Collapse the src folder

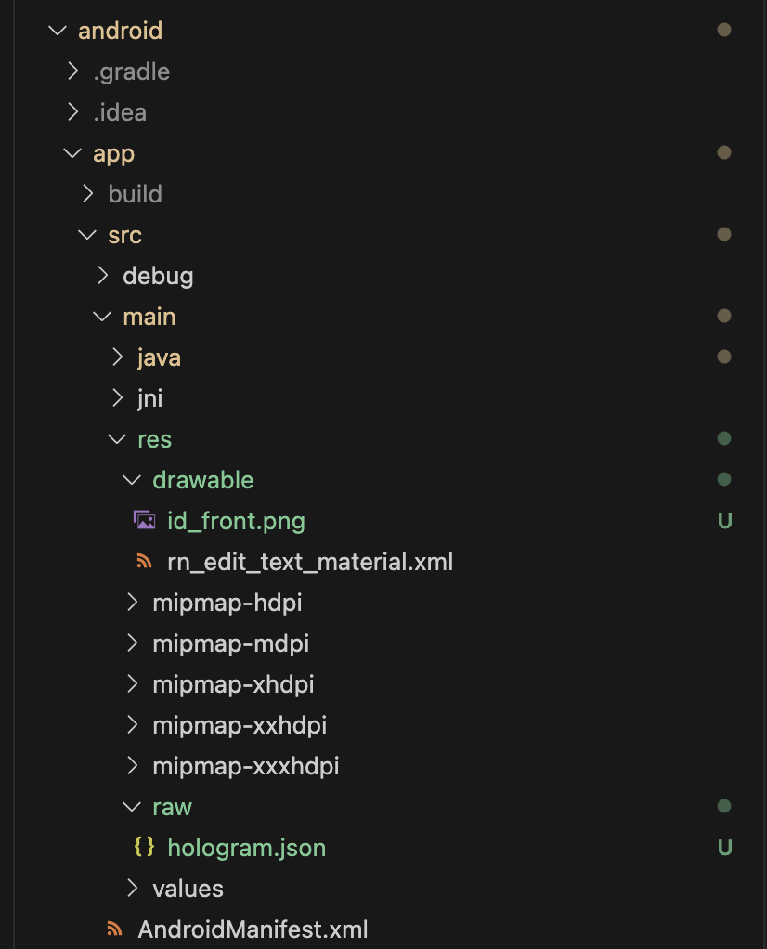tap(86, 234)
